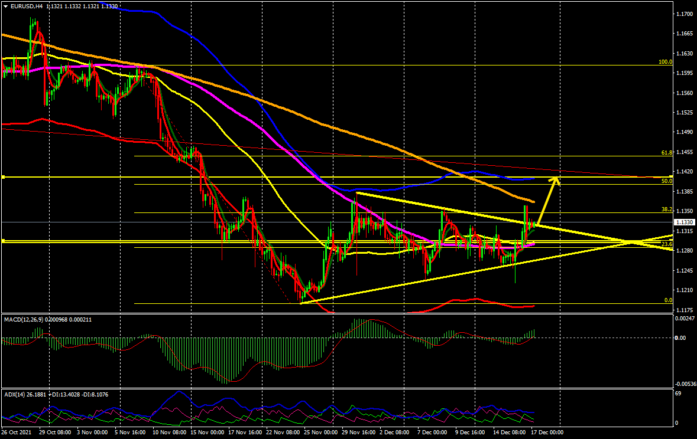Image resolution: width=697 pixels, height=439 pixels.
Task: Select the 0.0 Fibonacci level label
Action: (x=668, y=300)
